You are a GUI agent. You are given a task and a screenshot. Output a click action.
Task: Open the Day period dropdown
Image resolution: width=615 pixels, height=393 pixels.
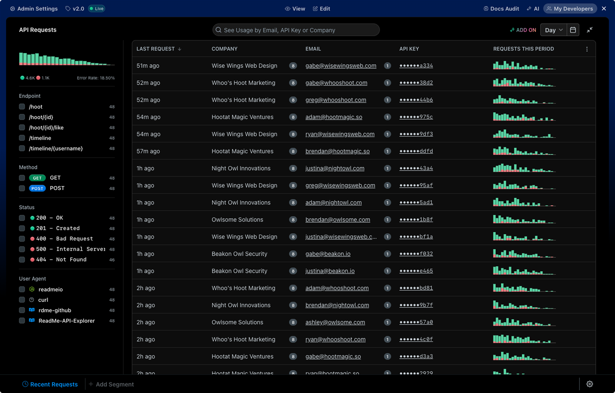point(553,30)
